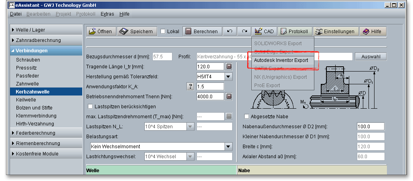
Task: Open the Toleranzfeld H5/IT4 dropdown
Action: click(228, 76)
